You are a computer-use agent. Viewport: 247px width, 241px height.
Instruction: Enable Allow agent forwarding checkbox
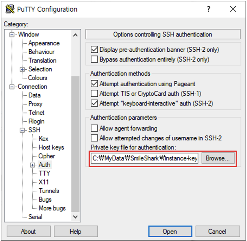(x=94, y=128)
